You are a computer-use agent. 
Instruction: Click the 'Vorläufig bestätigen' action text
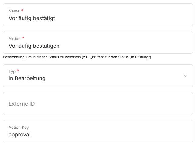point(34,46)
